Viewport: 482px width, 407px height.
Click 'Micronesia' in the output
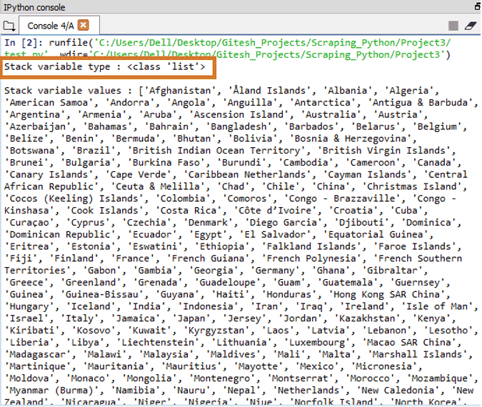[384, 366]
